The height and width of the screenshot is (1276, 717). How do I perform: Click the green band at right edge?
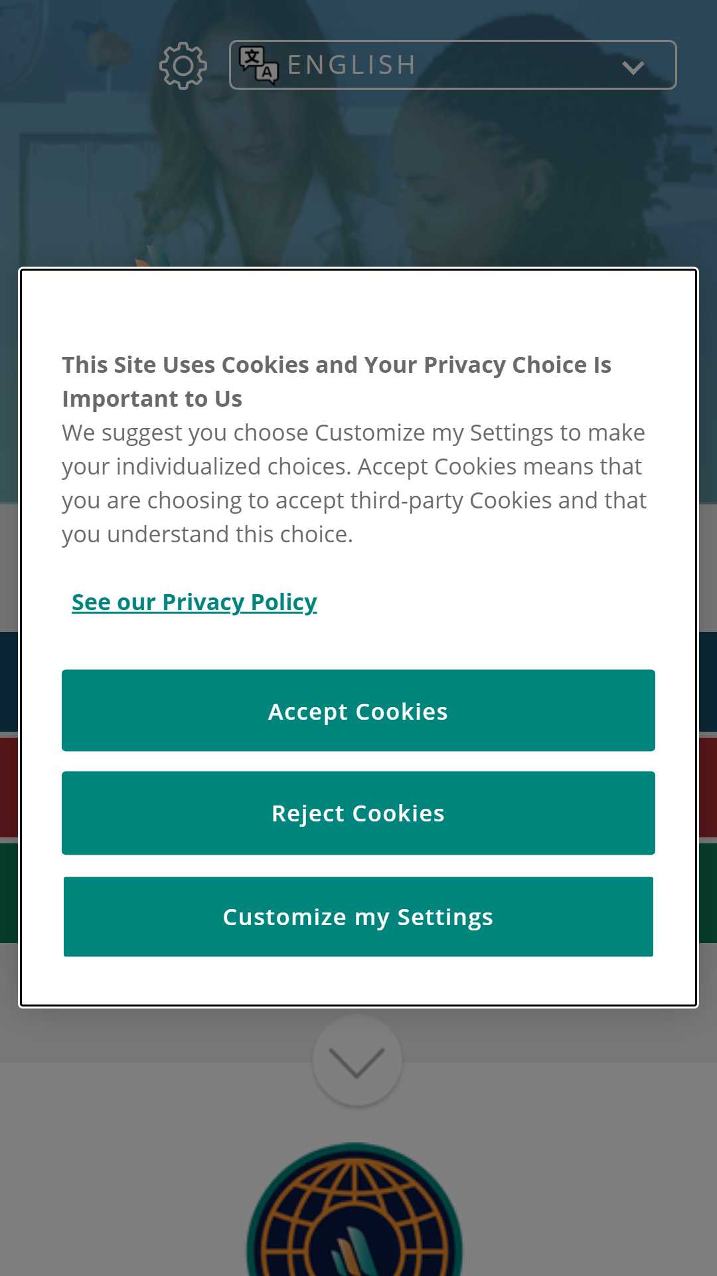point(708,893)
